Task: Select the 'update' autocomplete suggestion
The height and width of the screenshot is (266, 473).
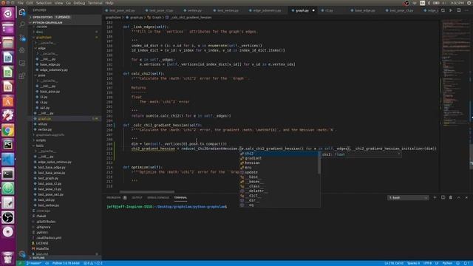Action: click(x=279, y=172)
